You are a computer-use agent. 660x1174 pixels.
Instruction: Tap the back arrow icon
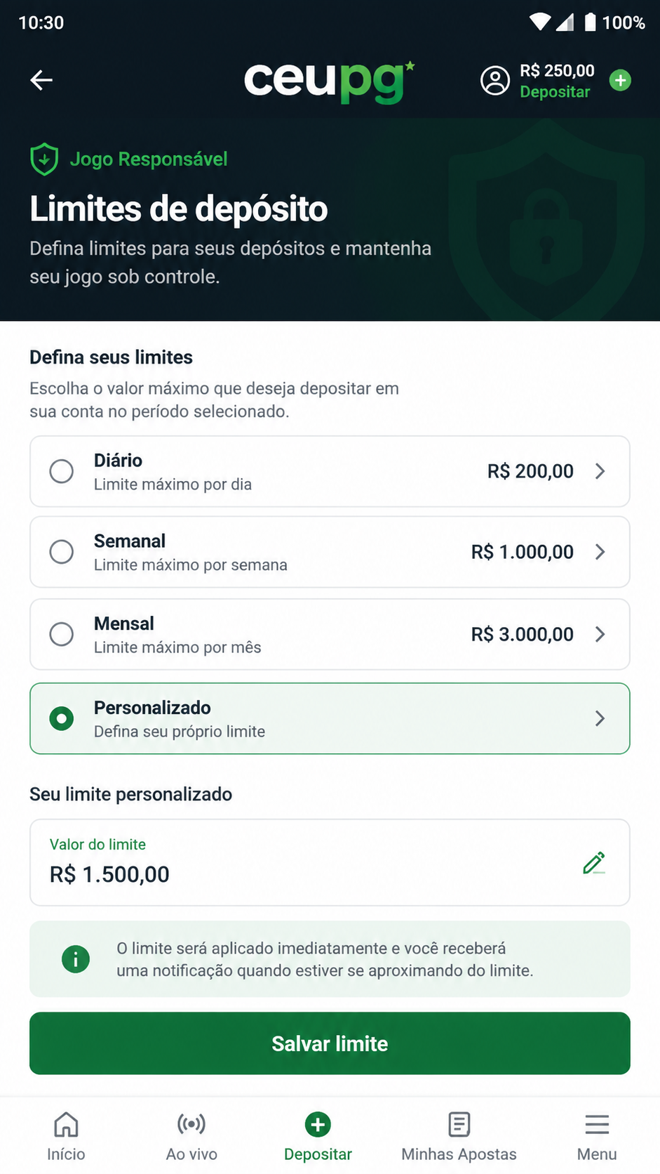[41, 80]
